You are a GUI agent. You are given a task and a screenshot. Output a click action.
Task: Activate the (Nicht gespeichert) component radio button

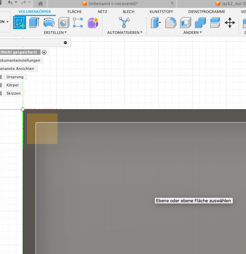(44, 52)
